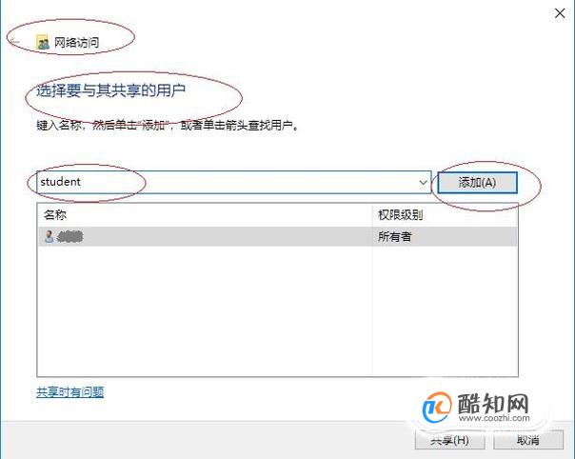This screenshot has height=459, width=575.
Task: Click the 键入名称 instruction text line
Action: (168, 126)
